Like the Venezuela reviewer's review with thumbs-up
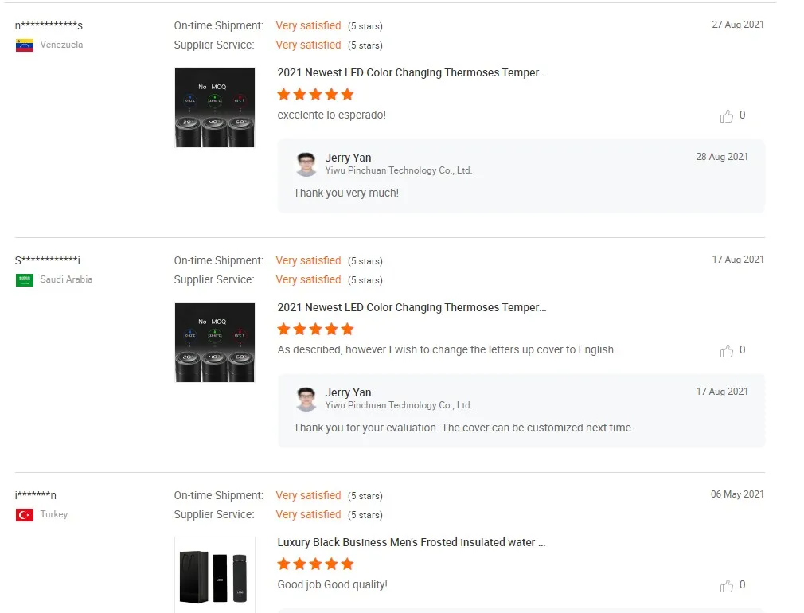 tap(727, 116)
